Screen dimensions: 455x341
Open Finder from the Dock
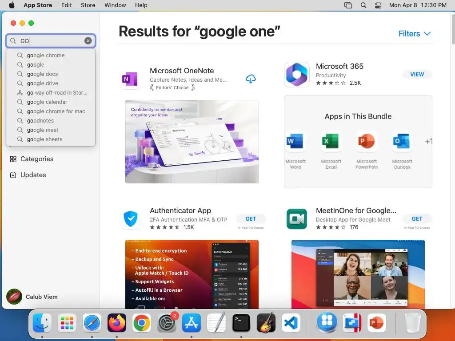point(42,323)
